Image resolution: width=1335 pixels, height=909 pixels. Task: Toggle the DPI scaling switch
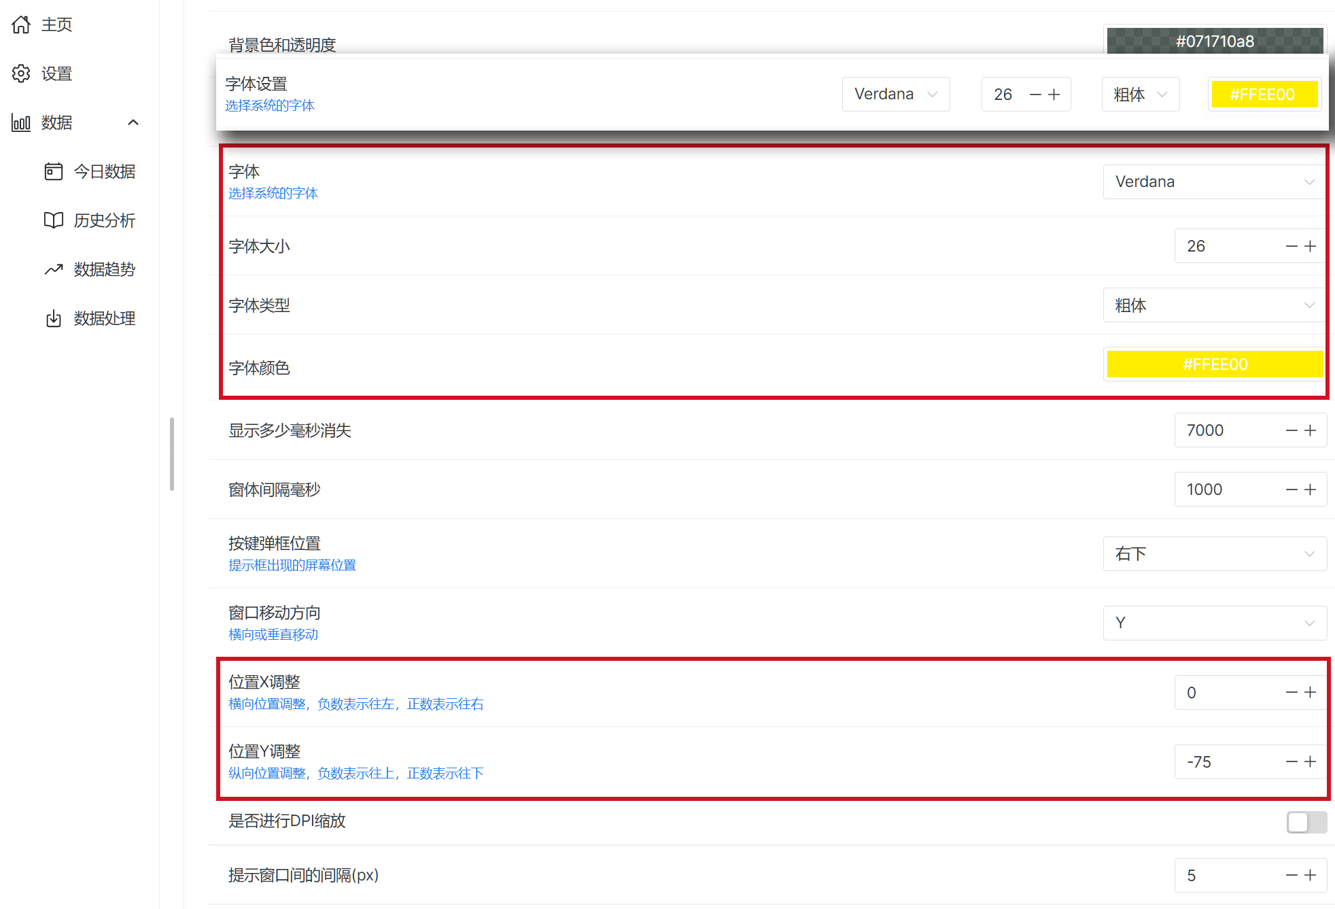coord(1306,822)
